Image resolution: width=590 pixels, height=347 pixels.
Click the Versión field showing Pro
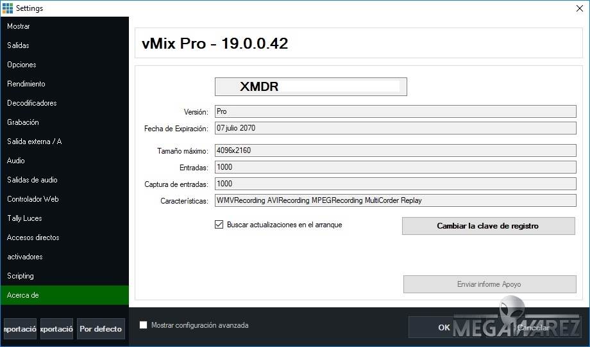tap(396, 111)
